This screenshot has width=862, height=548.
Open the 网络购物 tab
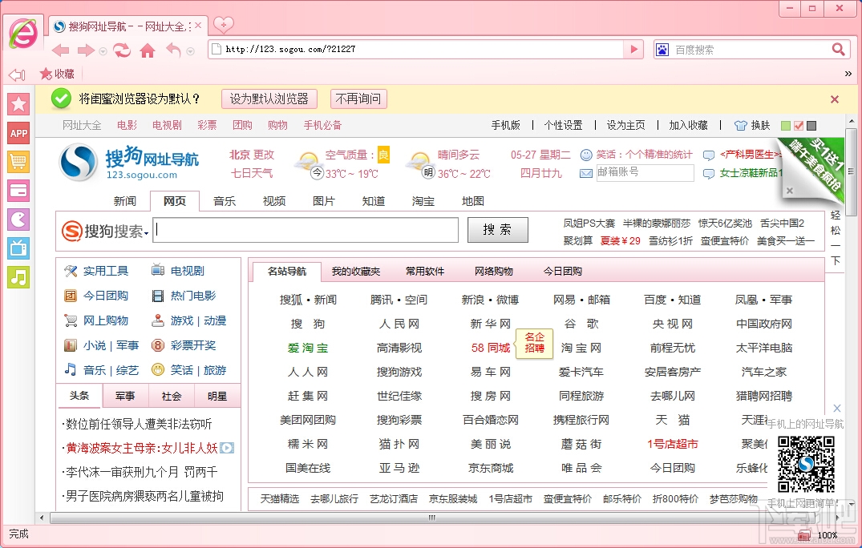point(494,272)
